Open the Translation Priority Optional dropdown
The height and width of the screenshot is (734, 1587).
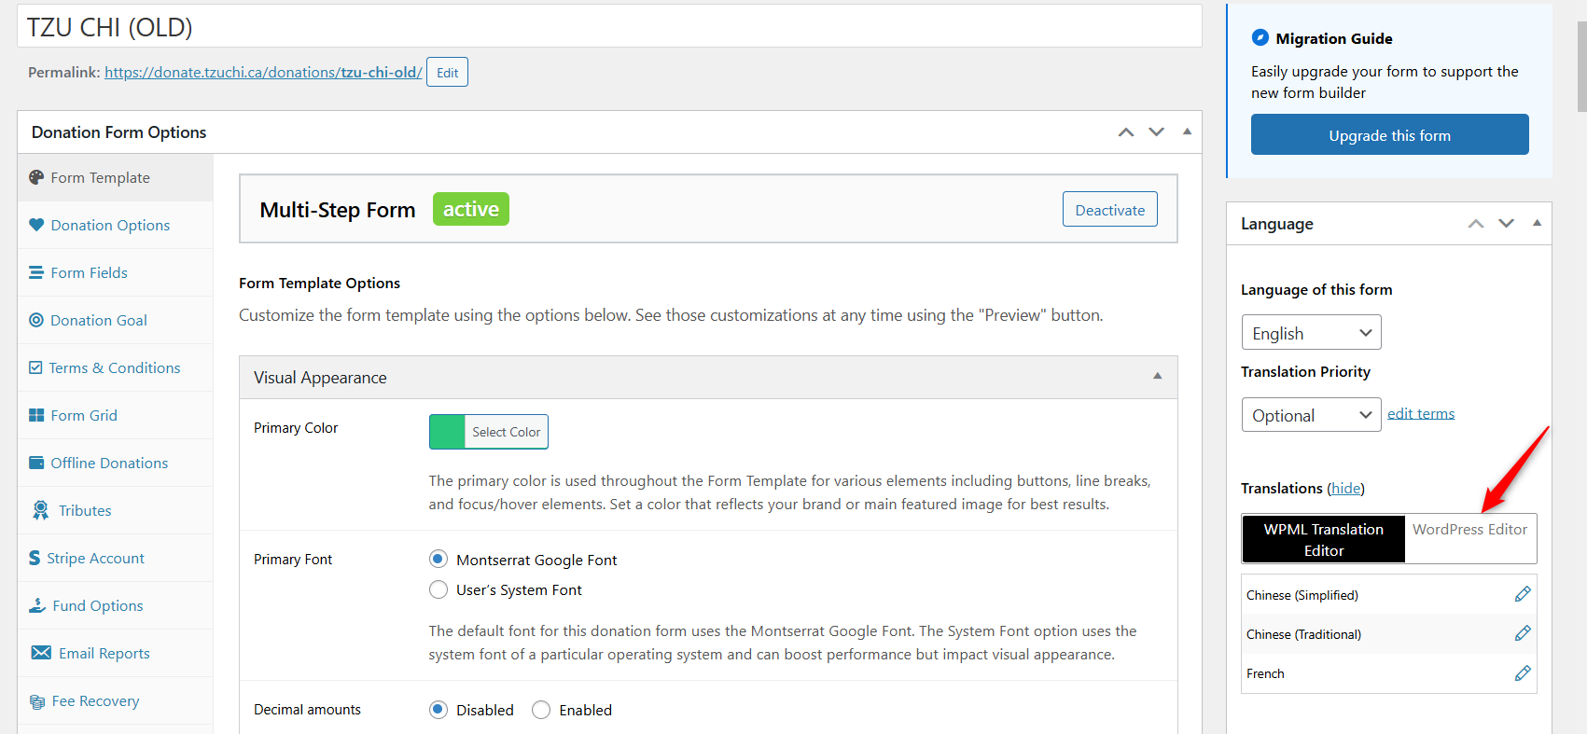pyautogui.click(x=1311, y=415)
